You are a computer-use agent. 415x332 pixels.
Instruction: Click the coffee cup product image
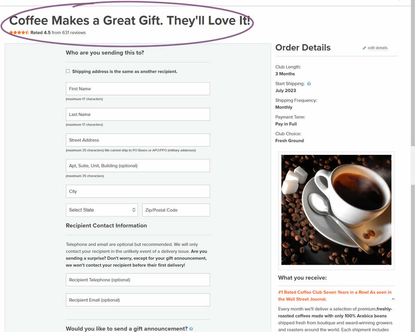click(336, 210)
